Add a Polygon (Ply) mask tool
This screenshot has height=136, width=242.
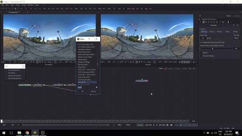pyautogui.click(x=142, y=9)
